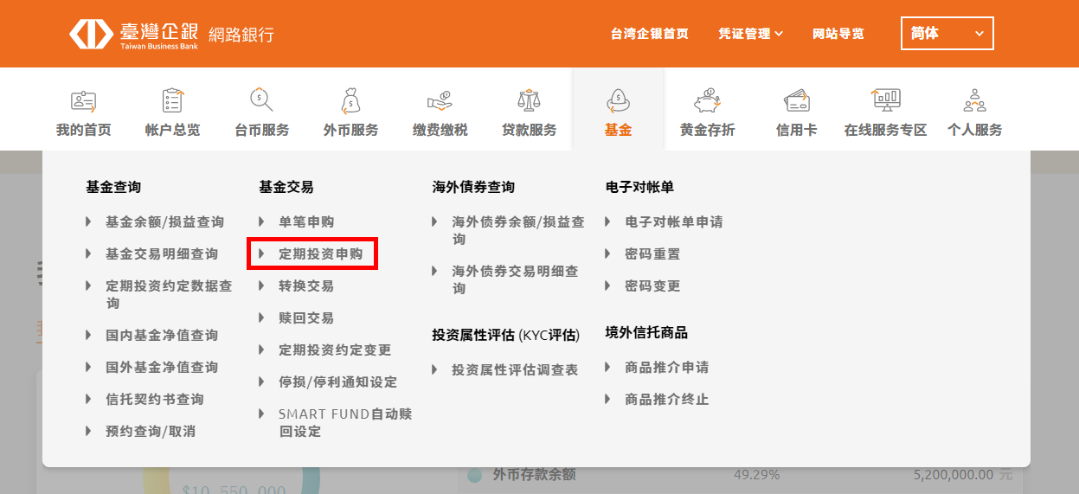Image resolution: width=1079 pixels, height=494 pixels.
Task: Open the 帐户总览 clipboard icon
Action: coord(172,101)
